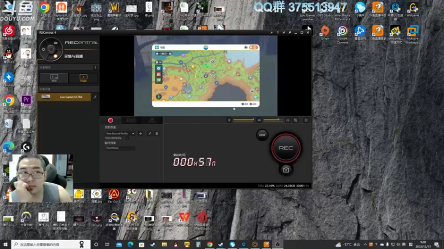The height and width of the screenshot is (249, 444).
Task: Open NetEase Cloud Music desktop icon
Action: pyautogui.click(x=9, y=33)
